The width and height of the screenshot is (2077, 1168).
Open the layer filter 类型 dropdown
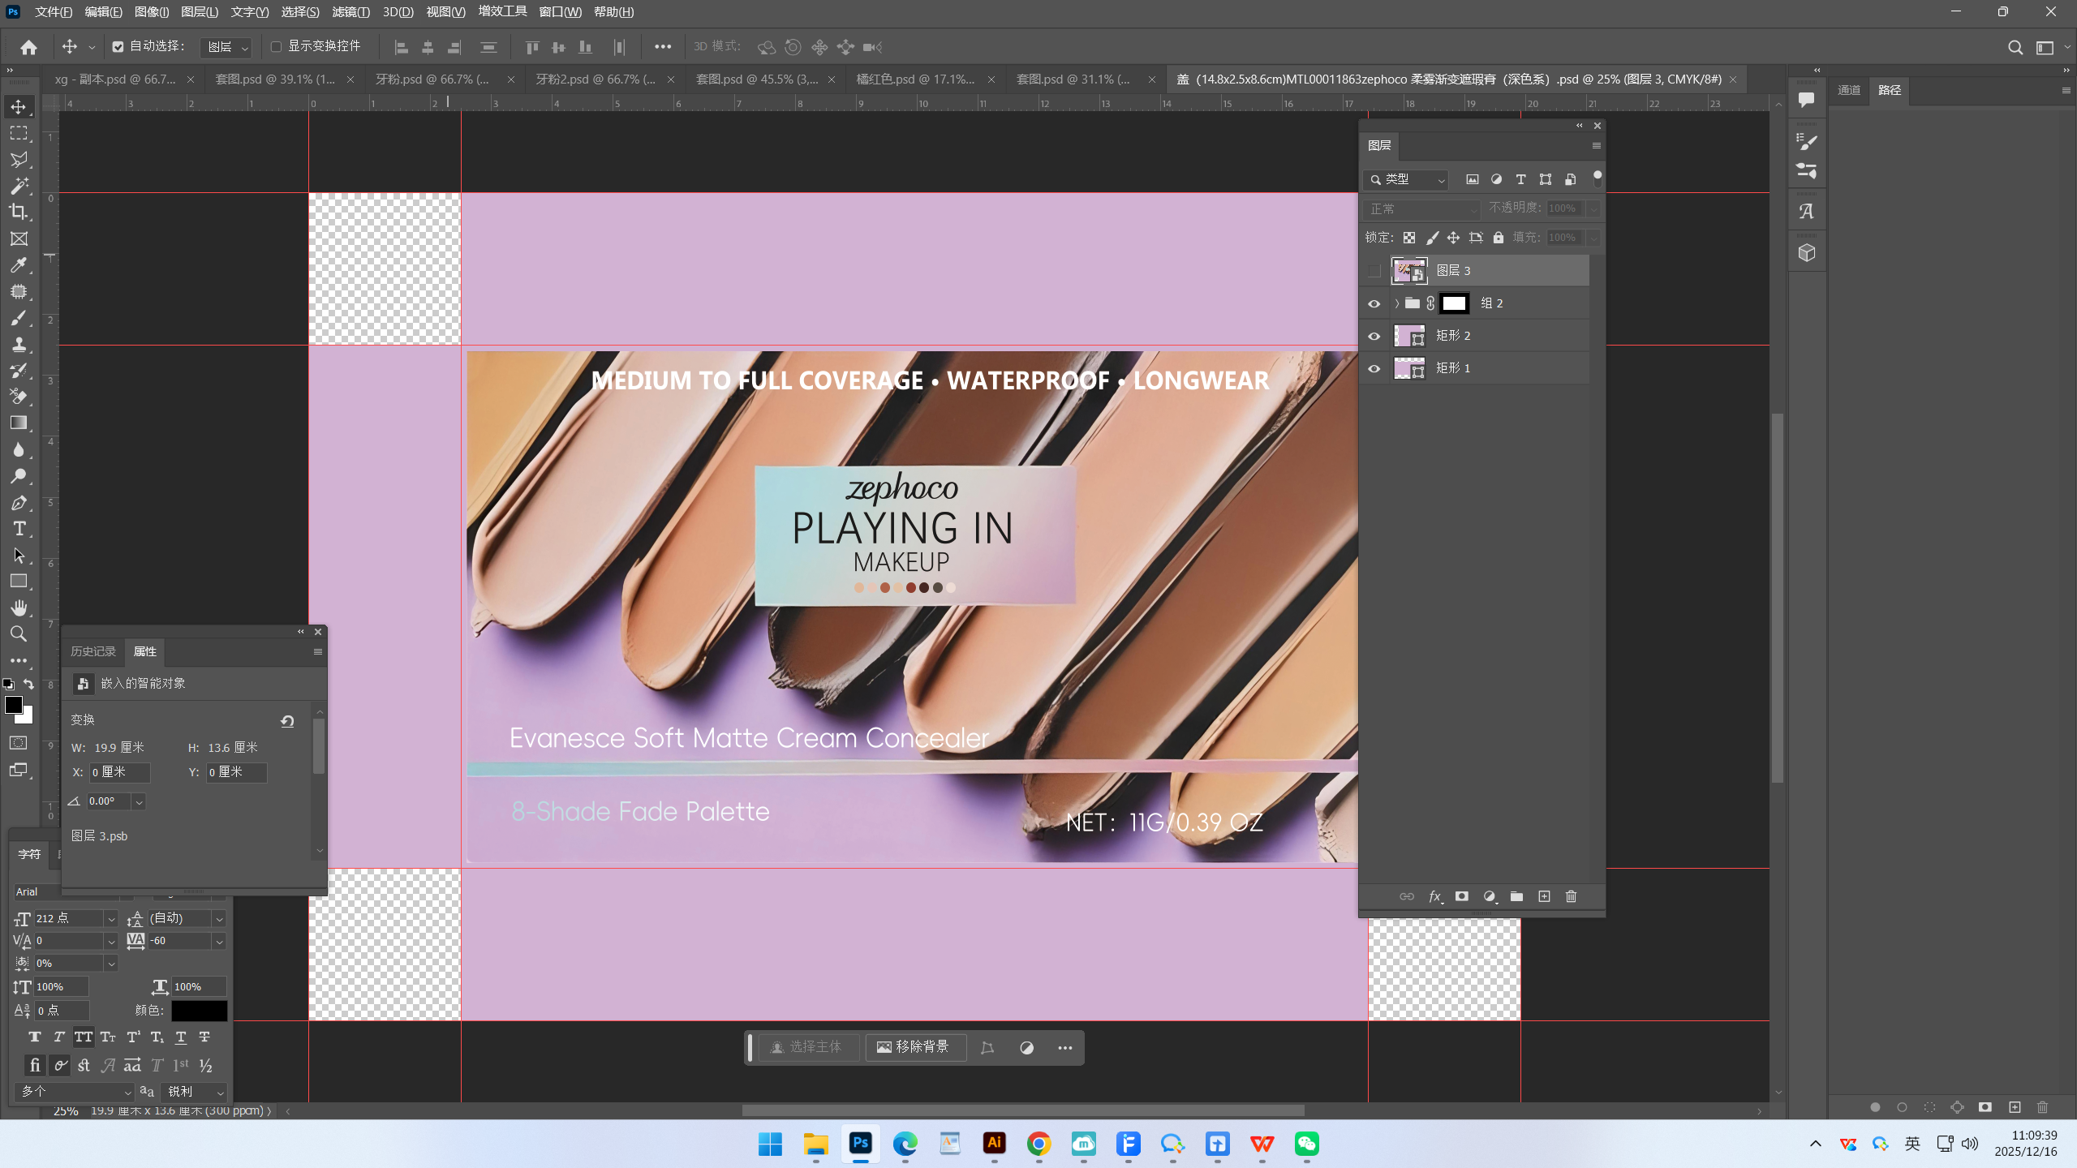[1407, 179]
